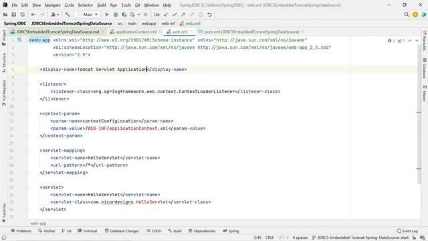Screen dimensions: 428x241
Task: Open Database tool window on right
Action: [x=425, y=68]
